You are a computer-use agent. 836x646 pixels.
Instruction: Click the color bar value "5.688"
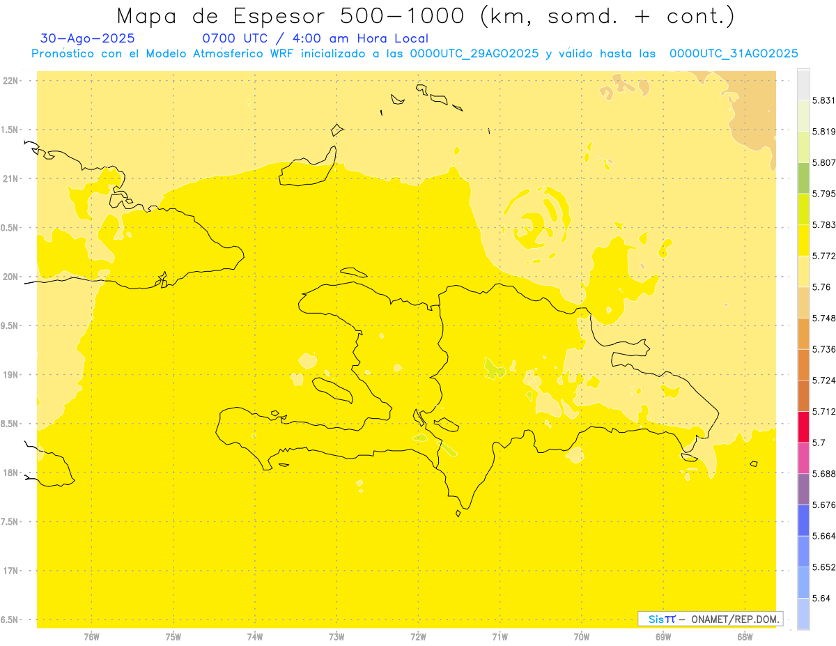[x=824, y=473]
